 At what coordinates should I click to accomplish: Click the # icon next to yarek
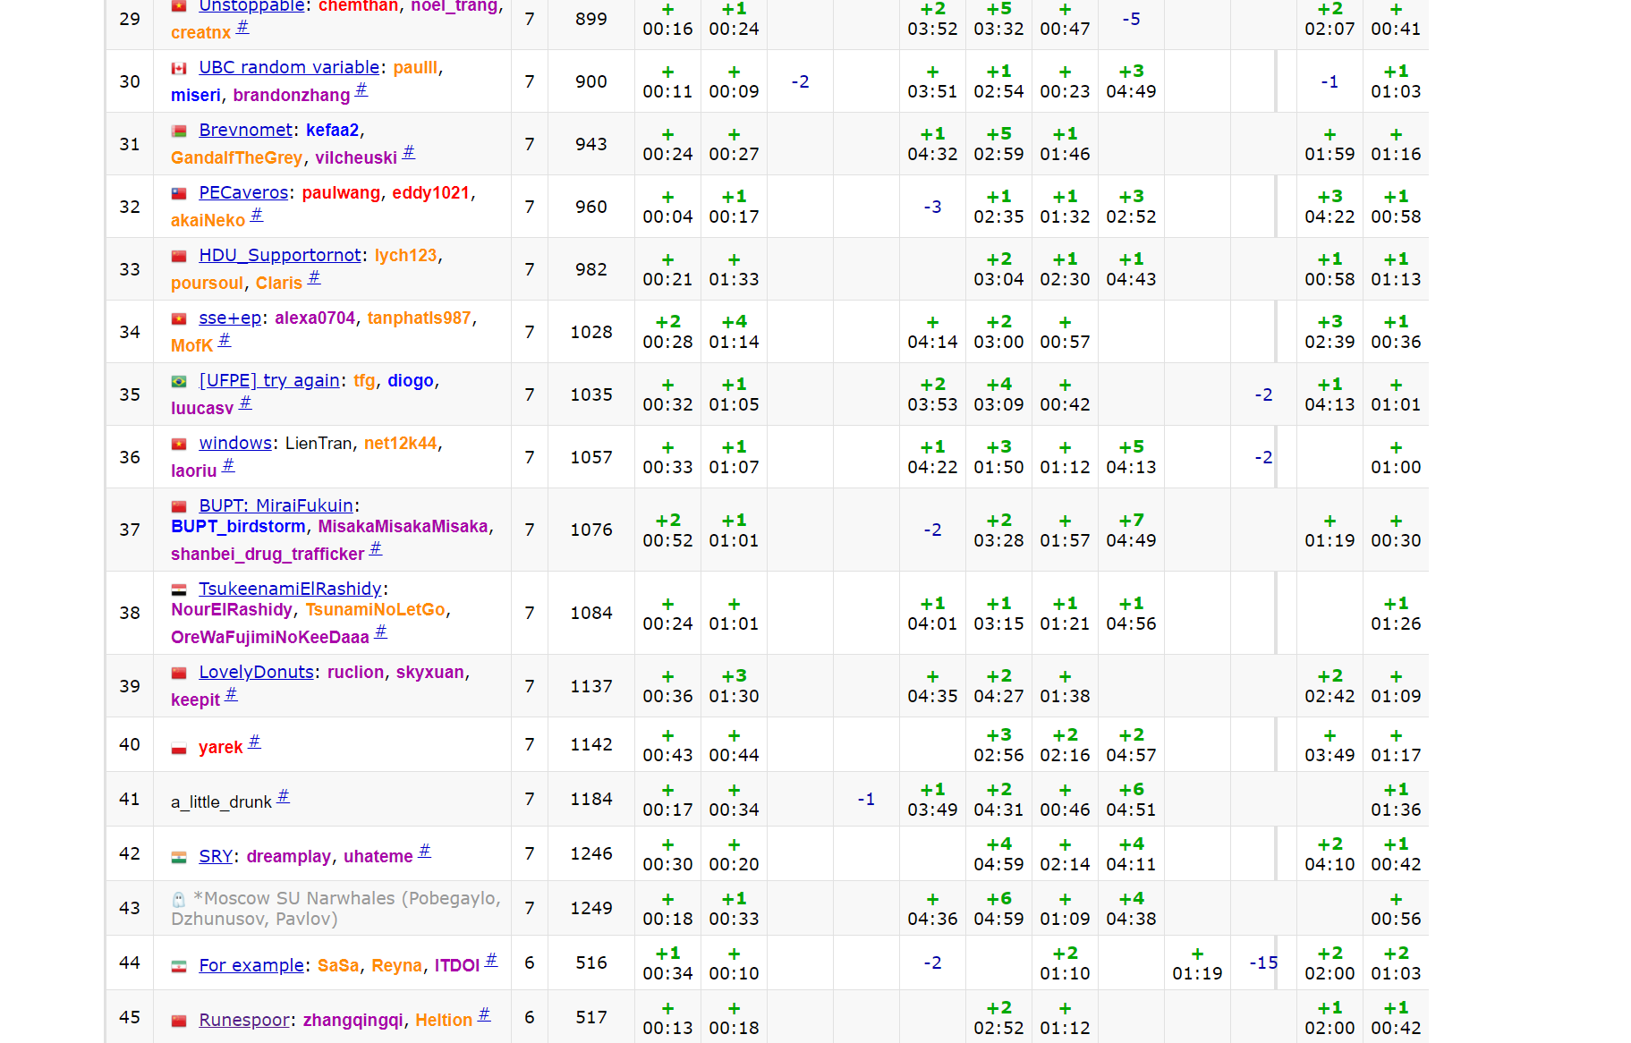[254, 742]
